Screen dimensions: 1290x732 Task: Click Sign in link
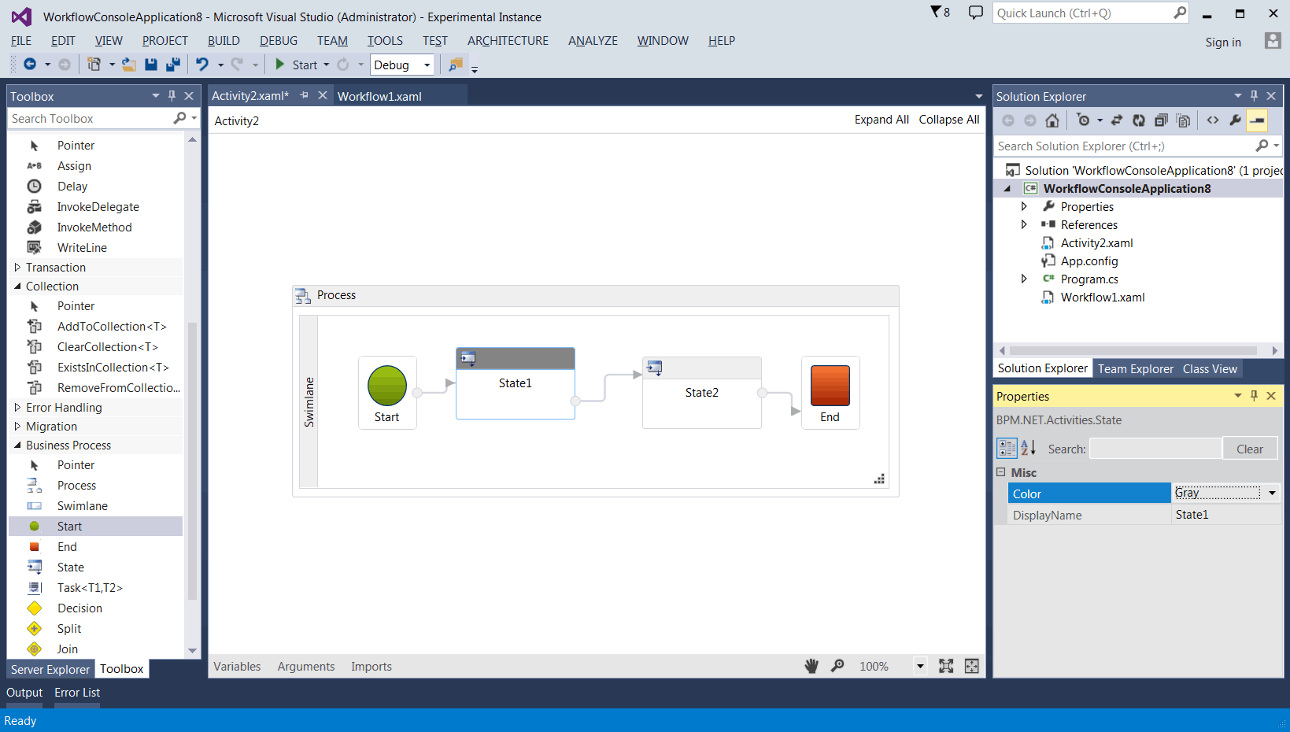(1223, 42)
